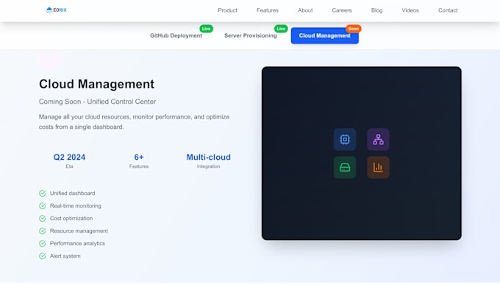Viewport: 500px width, 285px height.
Task: Switch to the GitHub Deployment tab
Action: [176, 35]
